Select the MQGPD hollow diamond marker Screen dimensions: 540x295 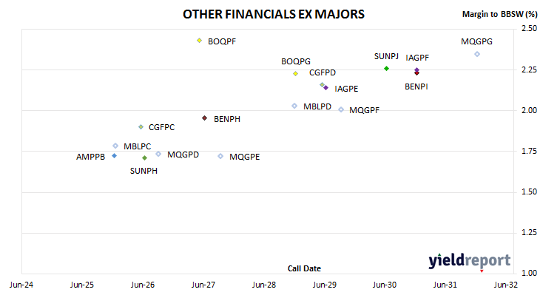(x=158, y=154)
